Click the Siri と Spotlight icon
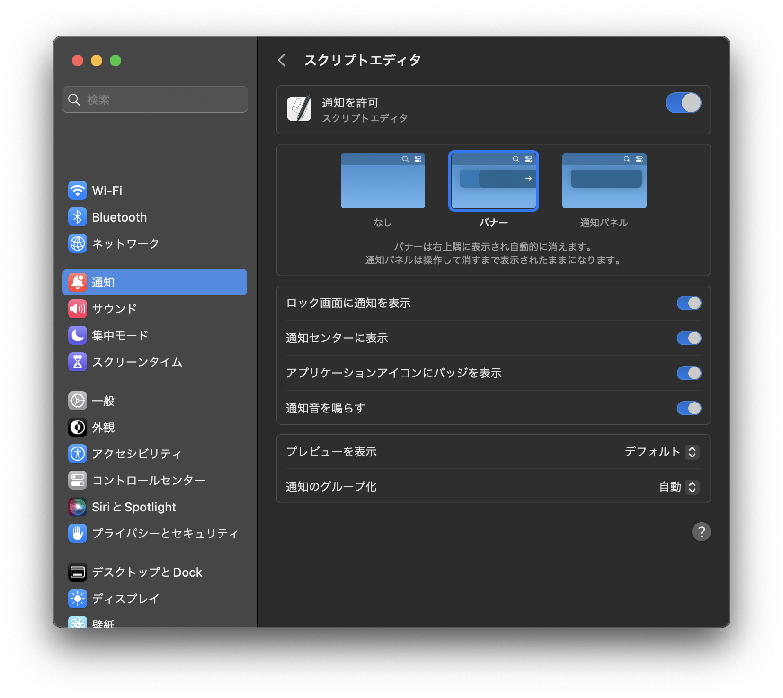 [77, 506]
